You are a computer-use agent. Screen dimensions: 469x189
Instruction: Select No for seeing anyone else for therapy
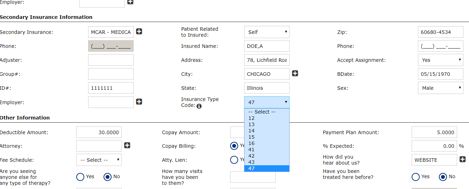pos(108,177)
